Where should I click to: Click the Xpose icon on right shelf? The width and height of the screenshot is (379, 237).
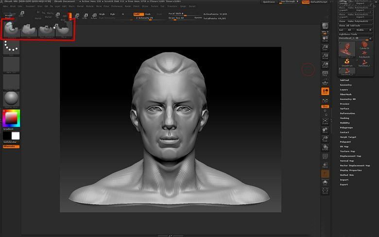(x=325, y=191)
